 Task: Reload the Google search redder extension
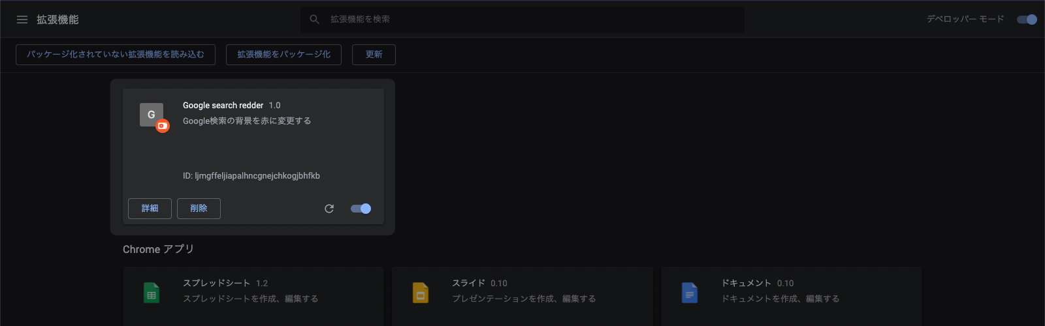coord(329,209)
